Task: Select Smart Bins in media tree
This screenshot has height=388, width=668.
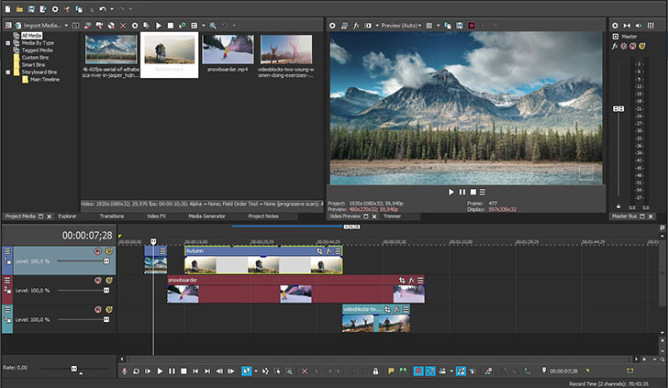Action: coord(34,63)
